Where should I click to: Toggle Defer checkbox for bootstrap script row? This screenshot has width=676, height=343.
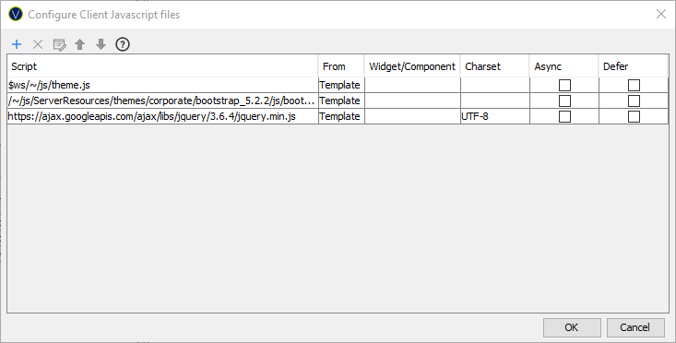(634, 101)
